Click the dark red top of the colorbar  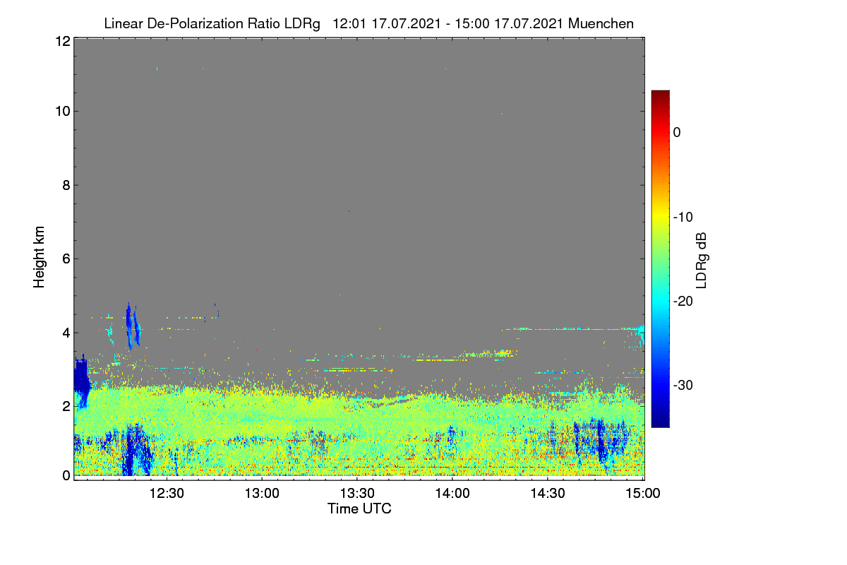pos(660,95)
